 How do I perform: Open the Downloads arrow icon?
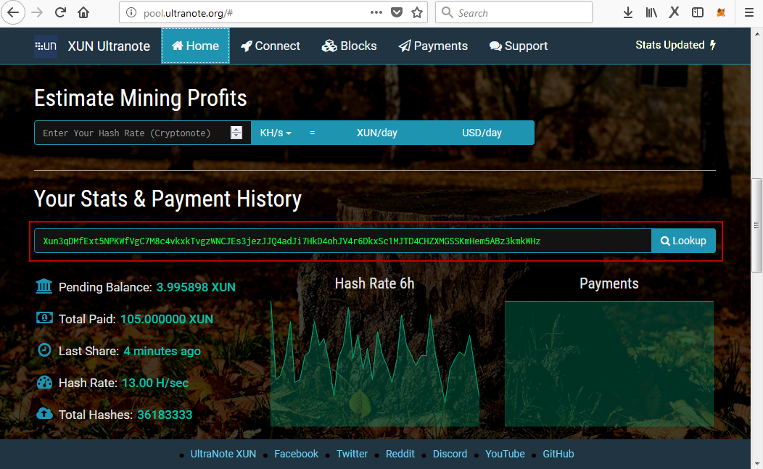tap(627, 12)
